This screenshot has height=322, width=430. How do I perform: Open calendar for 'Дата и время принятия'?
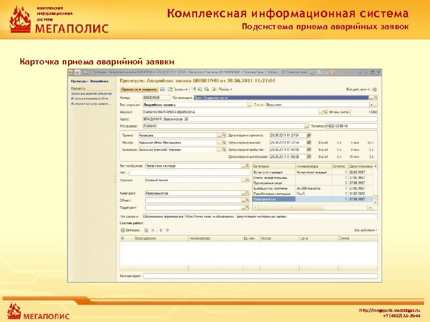(x=309, y=135)
